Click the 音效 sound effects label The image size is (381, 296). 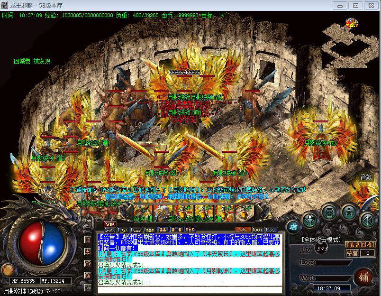(x=366, y=177)
